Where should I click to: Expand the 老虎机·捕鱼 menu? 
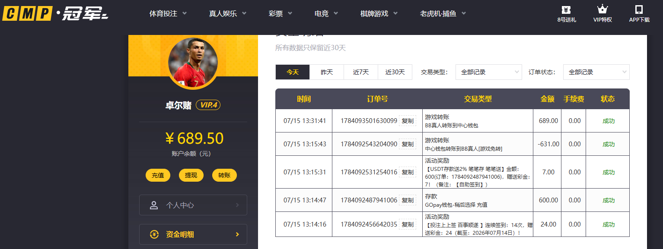click(x=443, y=13)
